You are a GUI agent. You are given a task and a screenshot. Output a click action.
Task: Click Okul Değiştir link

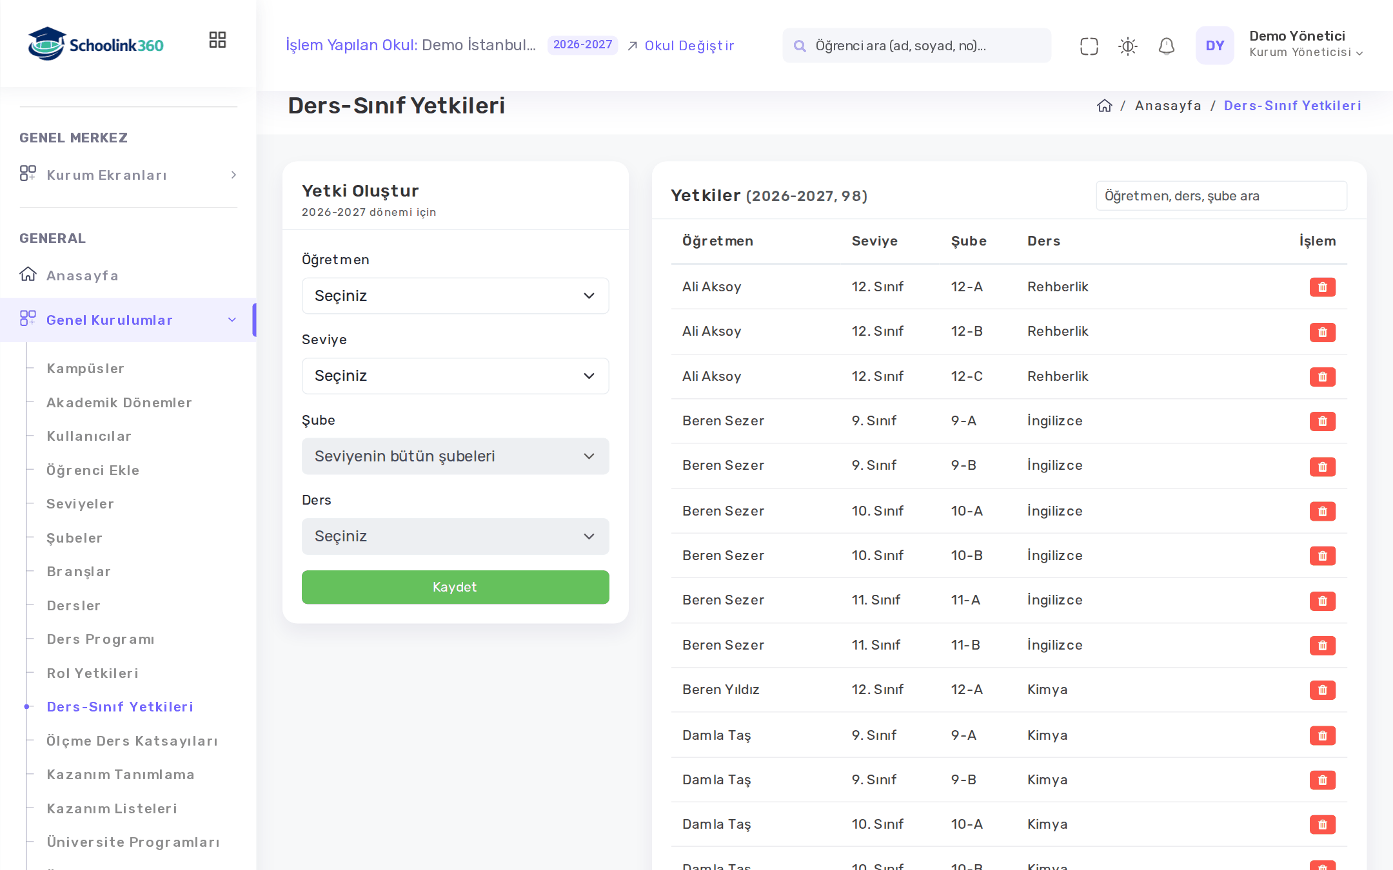[680, 46]
